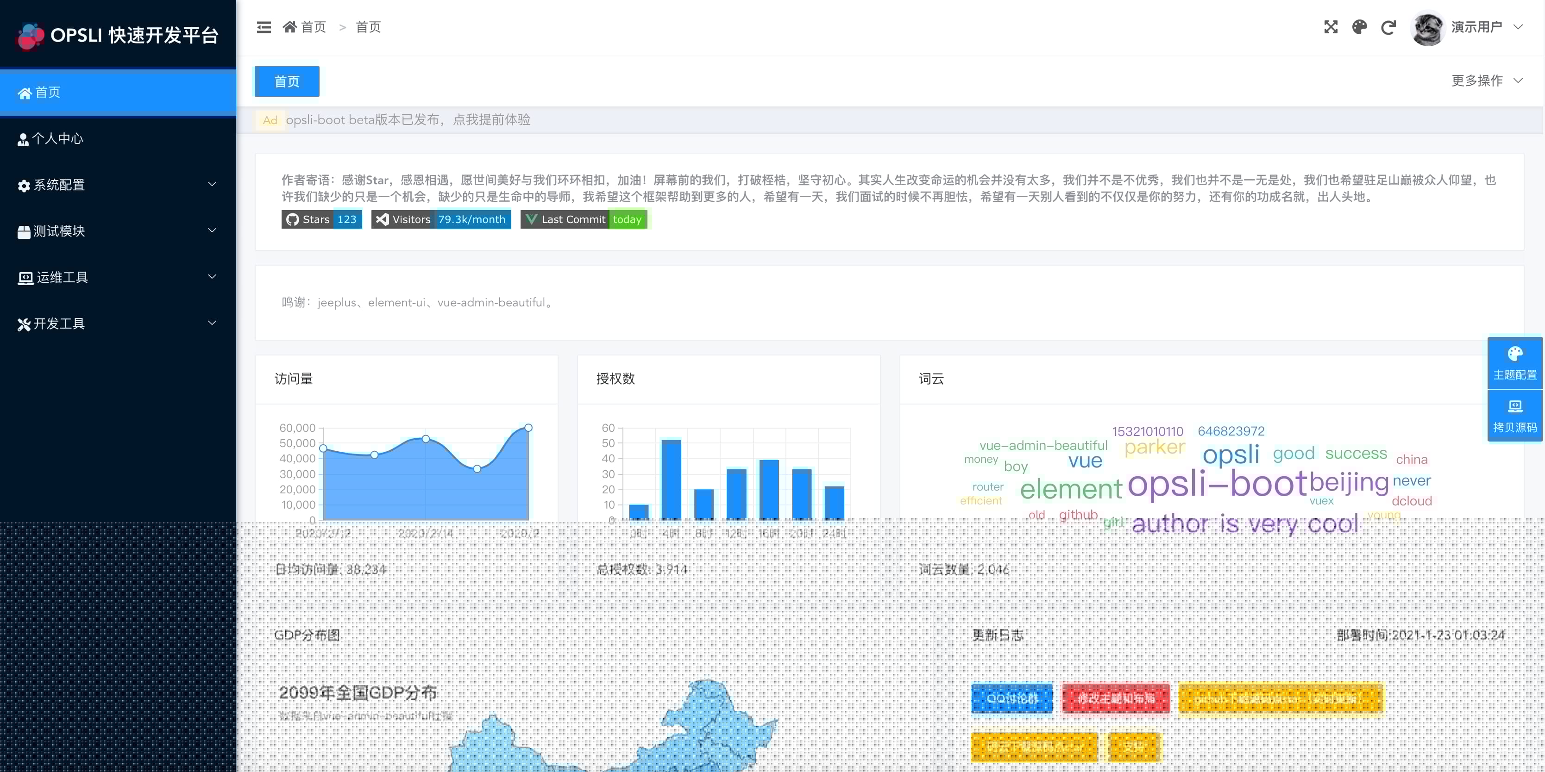Click the QQ讨论群 button

[x=1012, y=698]
